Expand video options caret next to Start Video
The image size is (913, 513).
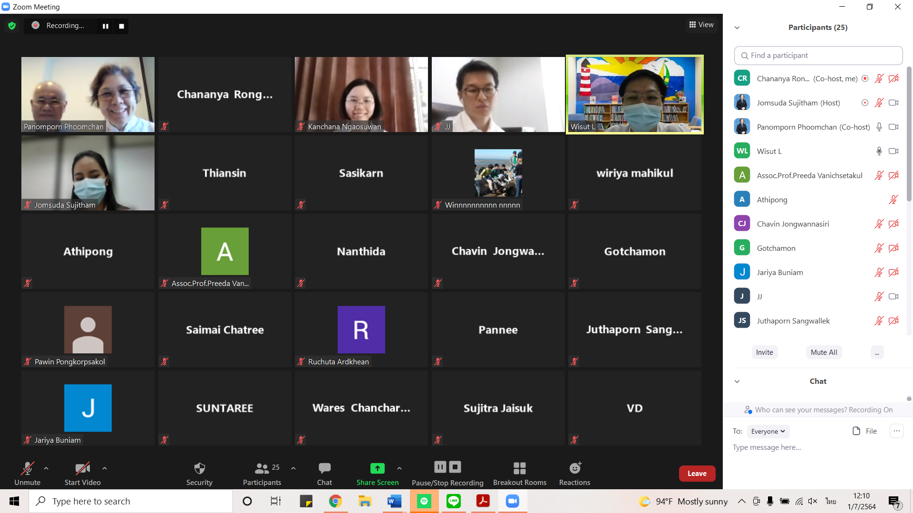point(105,468)
